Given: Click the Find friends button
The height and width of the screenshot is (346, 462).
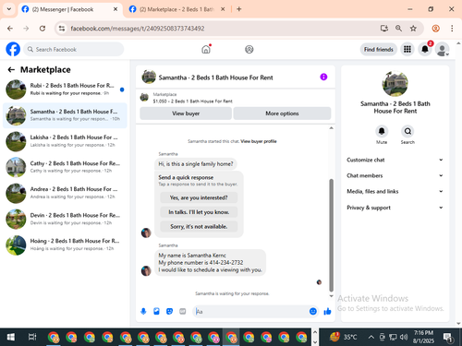Looking at the screenshot, I should tap(379, 49).
